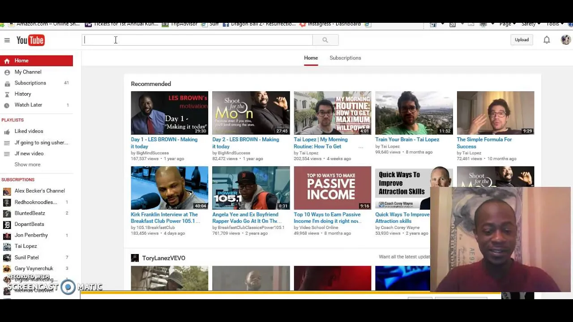573x322 pixels.
Task: Open Day 1 - LES BROWN video title
Action: click(164, 143)
